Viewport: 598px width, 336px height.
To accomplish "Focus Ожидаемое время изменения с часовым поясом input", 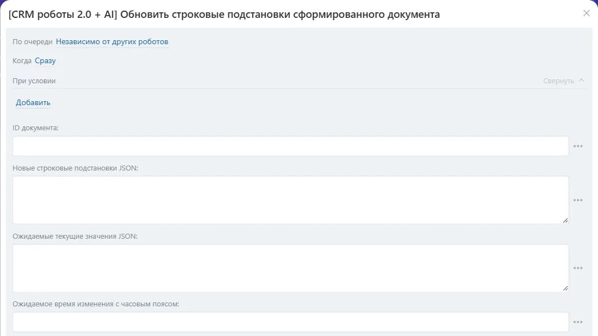I will point(291,322).
